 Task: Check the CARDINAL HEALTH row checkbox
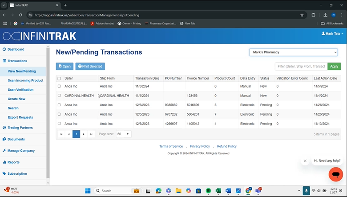[x=59, y=96]
